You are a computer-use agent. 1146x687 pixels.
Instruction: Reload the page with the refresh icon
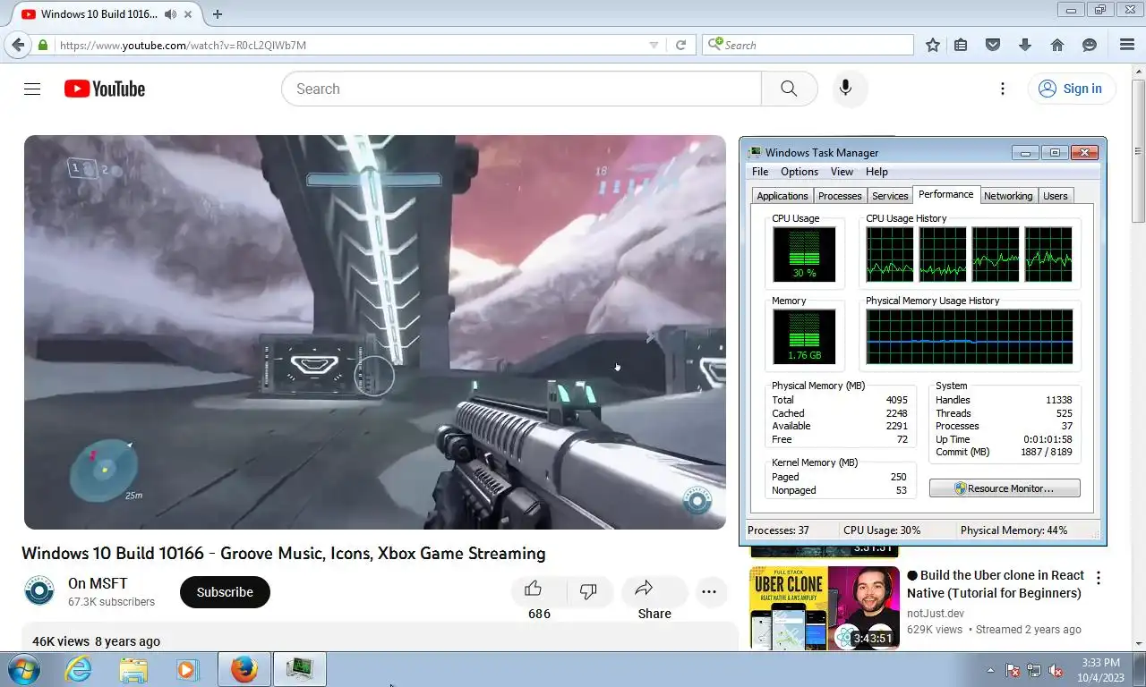(x=680, y=45)
